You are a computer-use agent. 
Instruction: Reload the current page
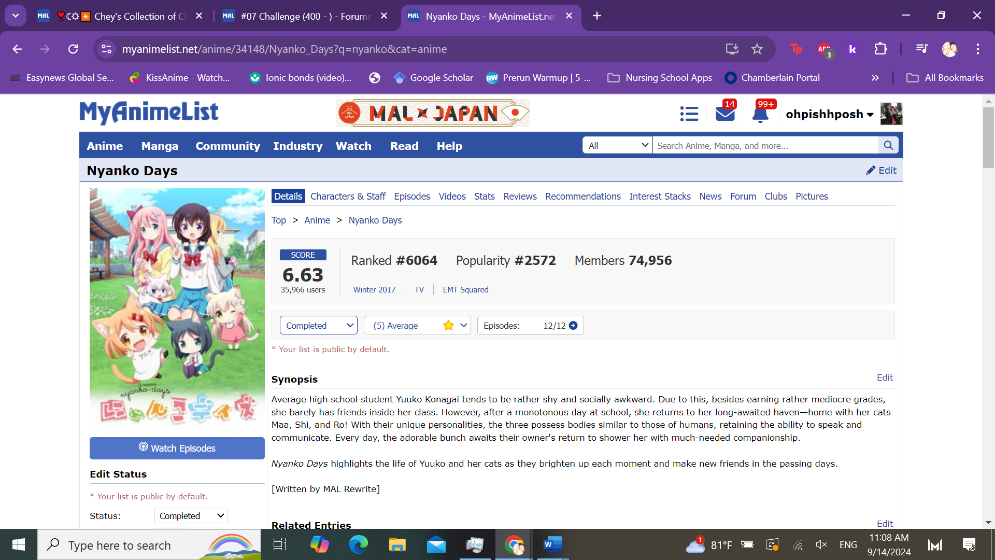(x=73, y=49)
